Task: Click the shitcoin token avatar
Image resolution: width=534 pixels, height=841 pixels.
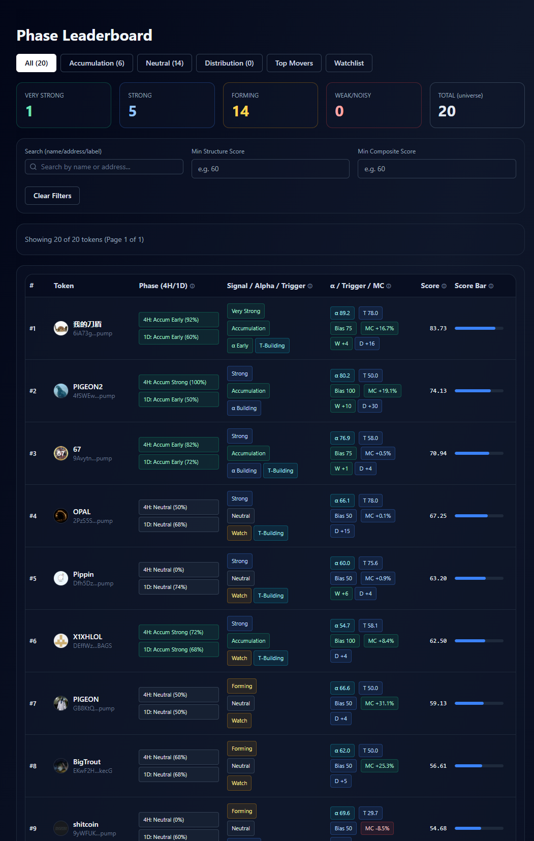Action: click(x=61, y=828)
